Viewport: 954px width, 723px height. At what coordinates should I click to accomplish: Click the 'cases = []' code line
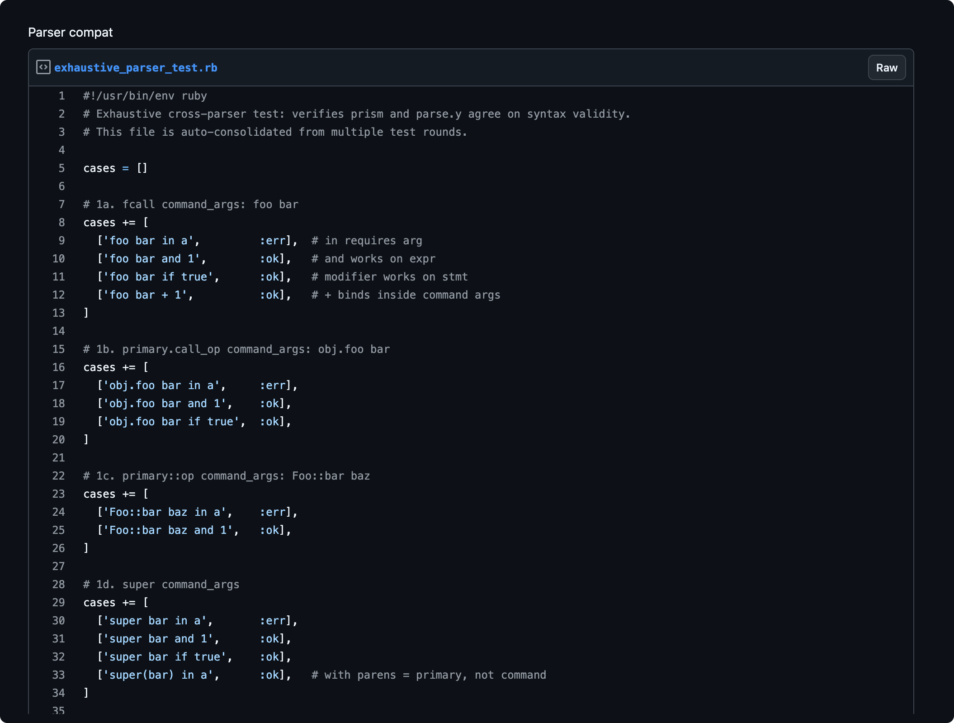click(x=115, y=168)
